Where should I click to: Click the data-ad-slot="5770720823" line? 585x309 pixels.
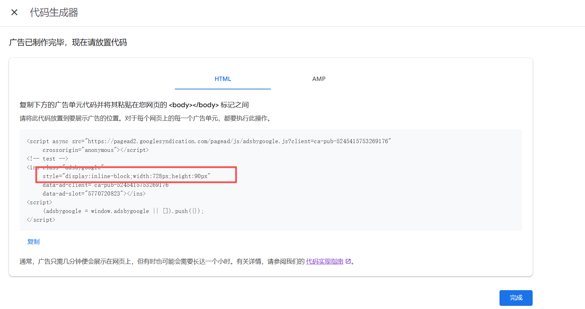[94, 194]
